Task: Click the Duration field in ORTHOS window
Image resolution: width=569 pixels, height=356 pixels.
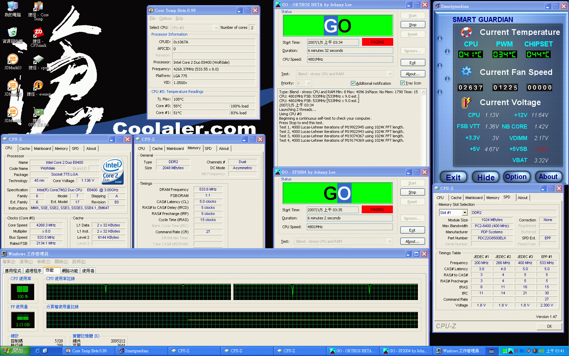Action: pyautogui.click(x=350, y=51)
